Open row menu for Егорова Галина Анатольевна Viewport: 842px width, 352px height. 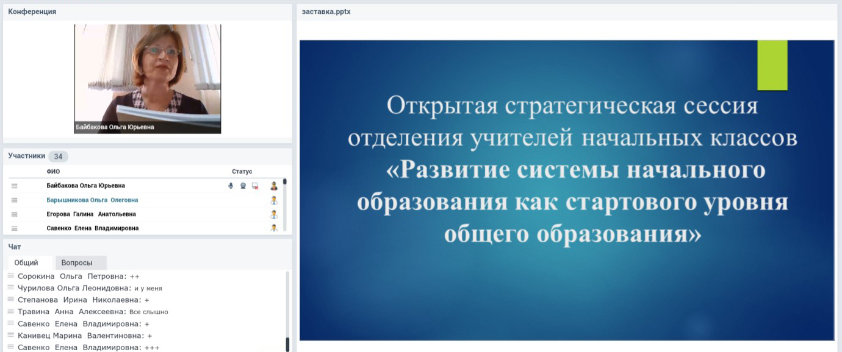[15, 214]
